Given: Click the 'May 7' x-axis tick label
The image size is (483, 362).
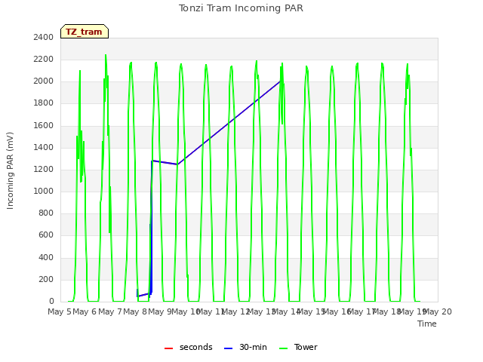Looking at the screenshot, I should tap(109, 311).
